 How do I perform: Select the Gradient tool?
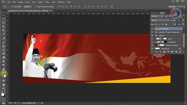pos(4,57)
